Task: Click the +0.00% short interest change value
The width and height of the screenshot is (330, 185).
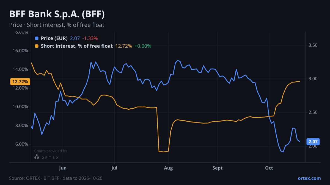Action: [x=143, y=46]
